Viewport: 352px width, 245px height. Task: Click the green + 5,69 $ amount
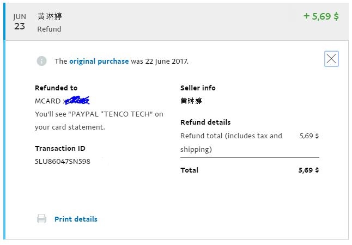[321, 16]
